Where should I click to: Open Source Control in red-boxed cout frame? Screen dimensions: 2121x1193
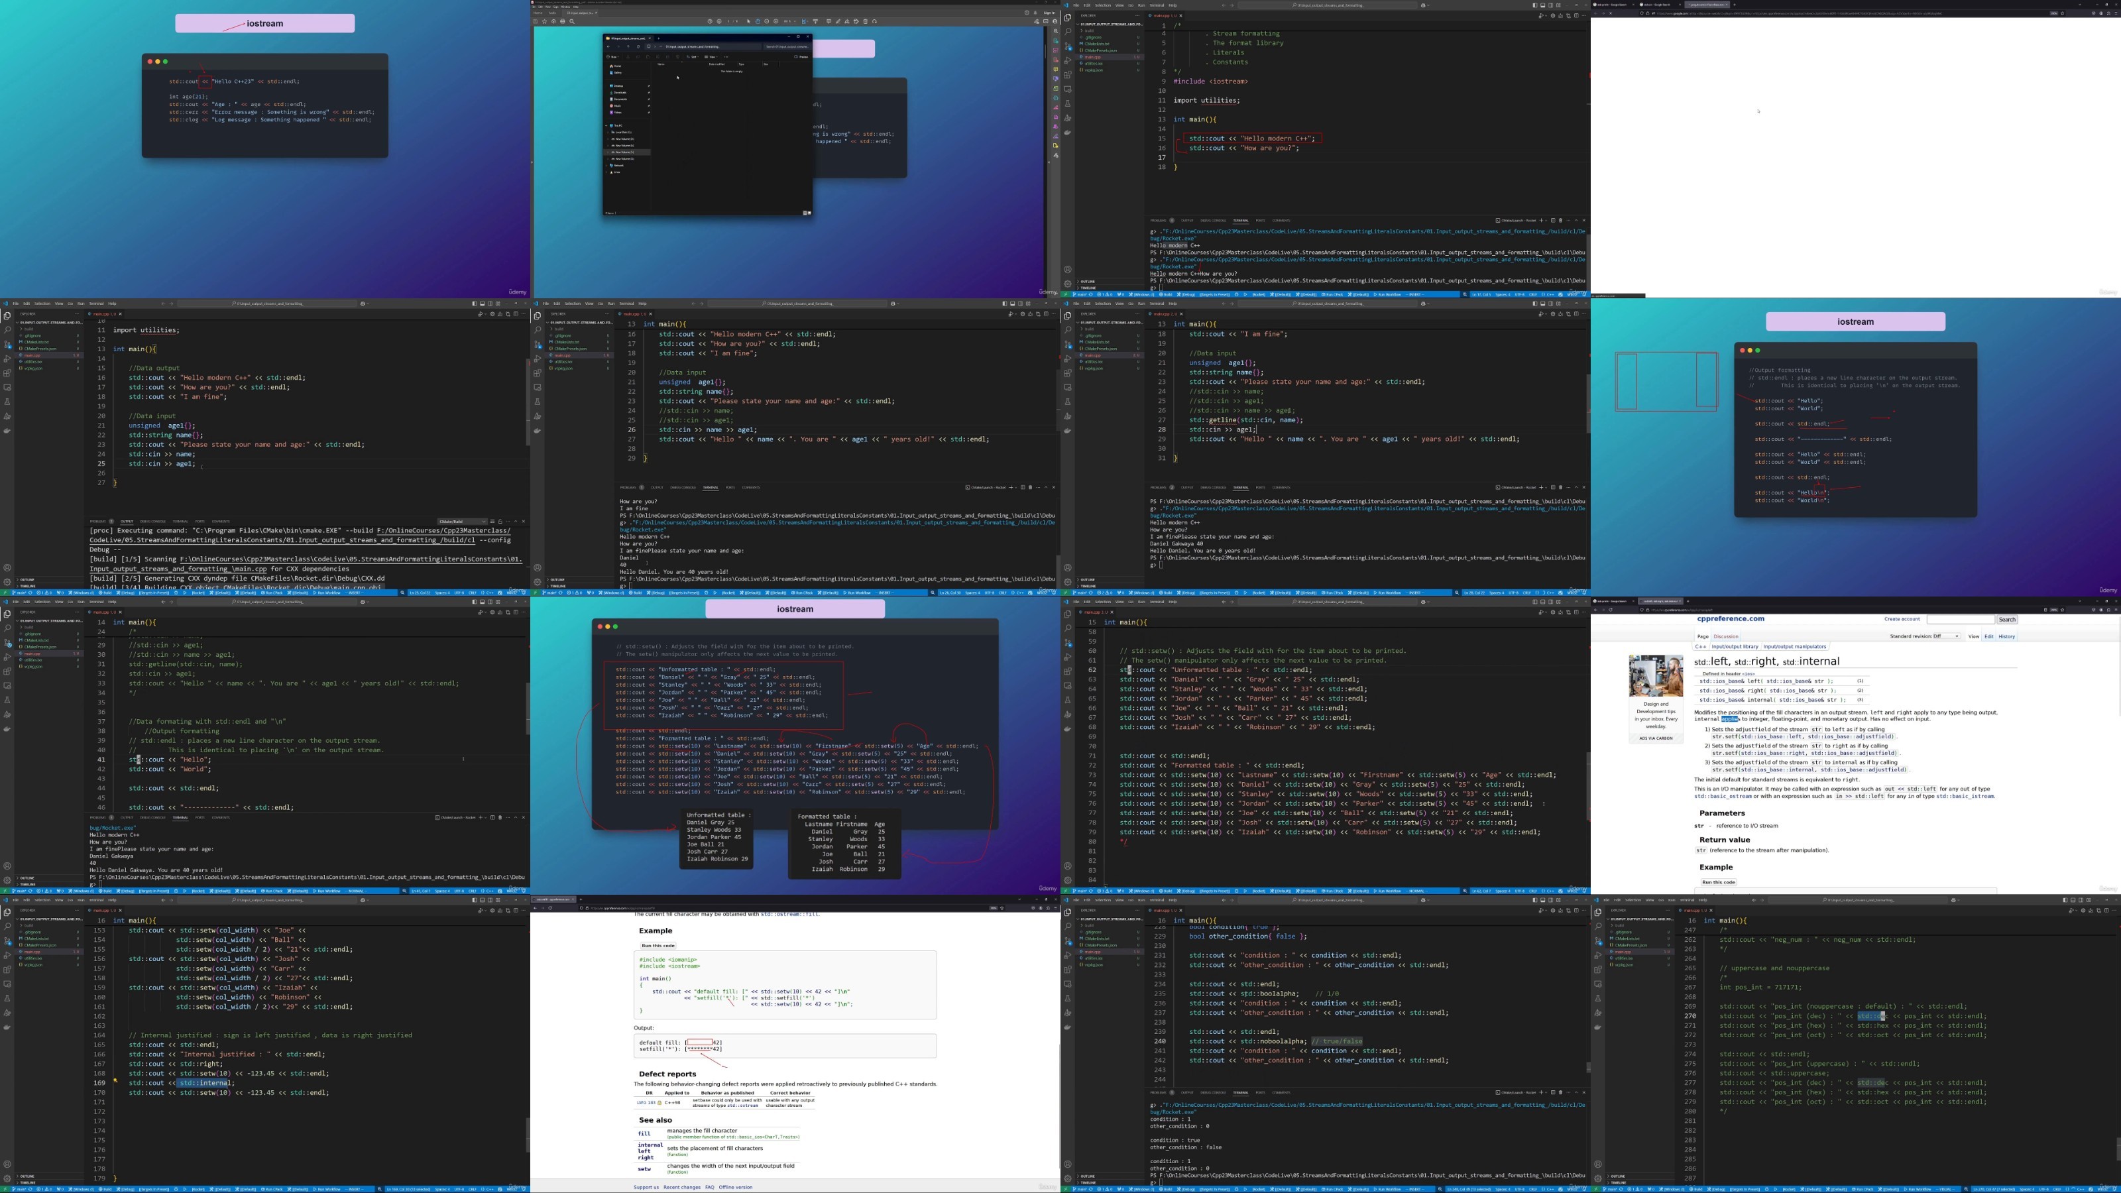pos(1068,46)
